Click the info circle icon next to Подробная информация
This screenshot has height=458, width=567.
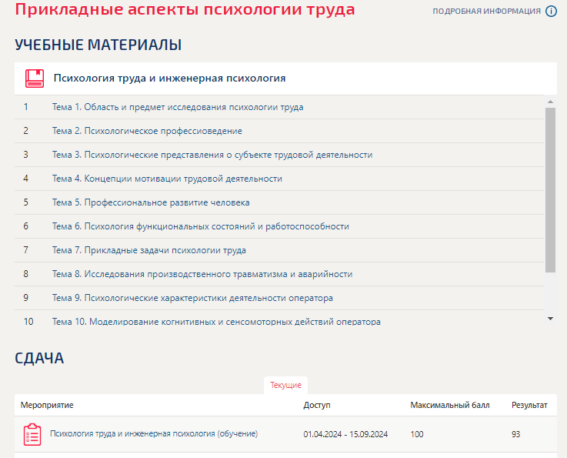point(551,12)
